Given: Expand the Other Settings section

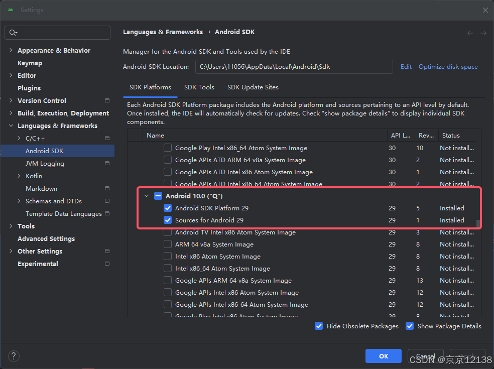Looking at the screenshot, I should (11, 251).
